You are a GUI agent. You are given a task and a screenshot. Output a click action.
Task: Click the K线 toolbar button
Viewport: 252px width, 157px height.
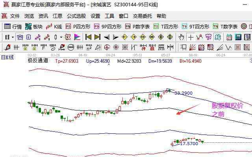tap(54, 26)
